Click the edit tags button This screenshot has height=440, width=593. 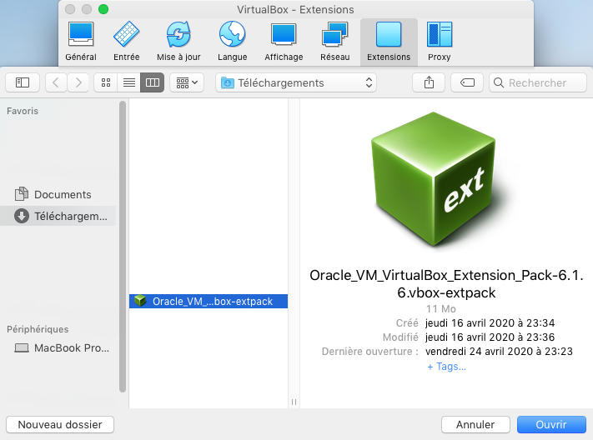[467, 82]
